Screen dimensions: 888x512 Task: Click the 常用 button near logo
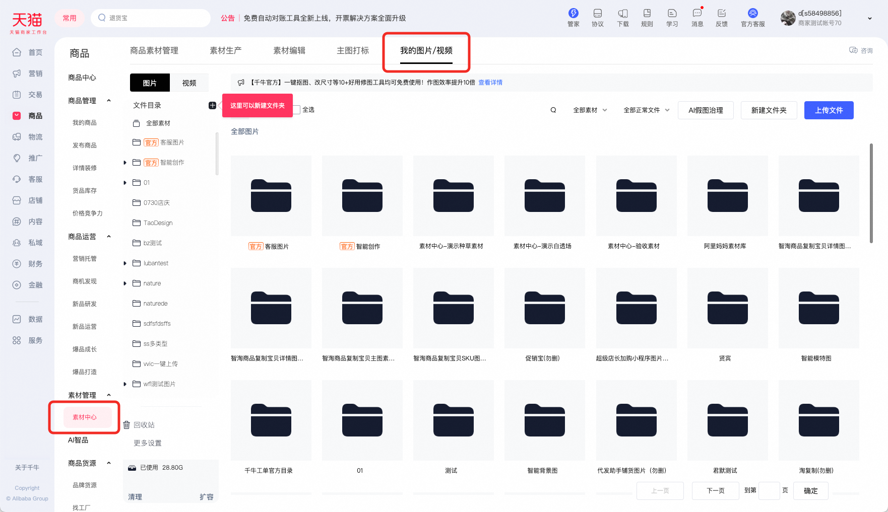click(70, 18)
